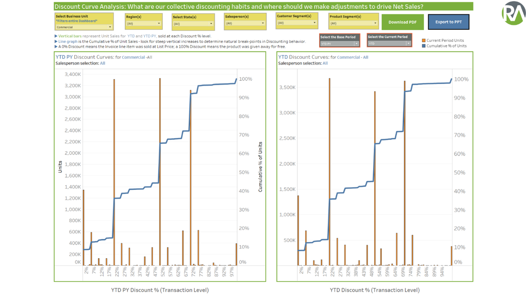Image resolution: width=526 pixels, height=295 pixels.
Task: Click the 'Line graph is the Cumulative %' description line
Action: [x=180, y=41]
